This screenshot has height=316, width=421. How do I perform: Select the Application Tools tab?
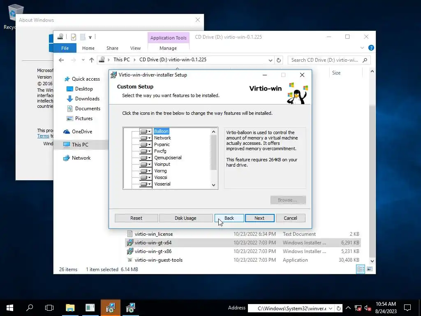click(x=168, y=38)
